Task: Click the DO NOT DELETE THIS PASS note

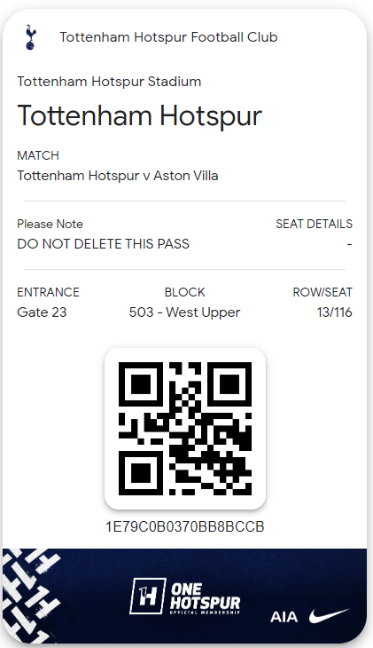Action: click(103, 244)
